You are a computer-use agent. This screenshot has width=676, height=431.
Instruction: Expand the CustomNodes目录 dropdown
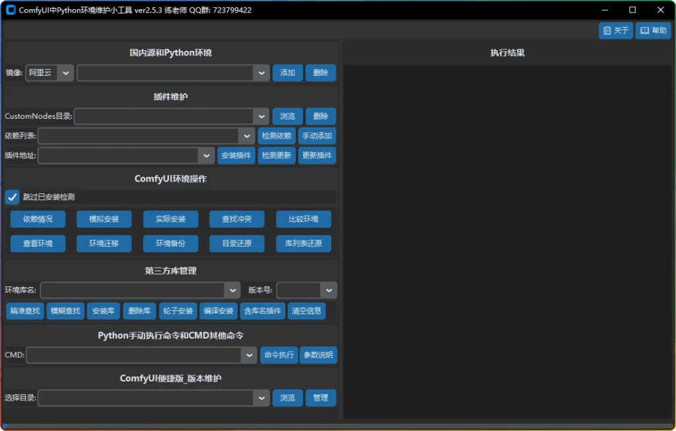point(261,116)
